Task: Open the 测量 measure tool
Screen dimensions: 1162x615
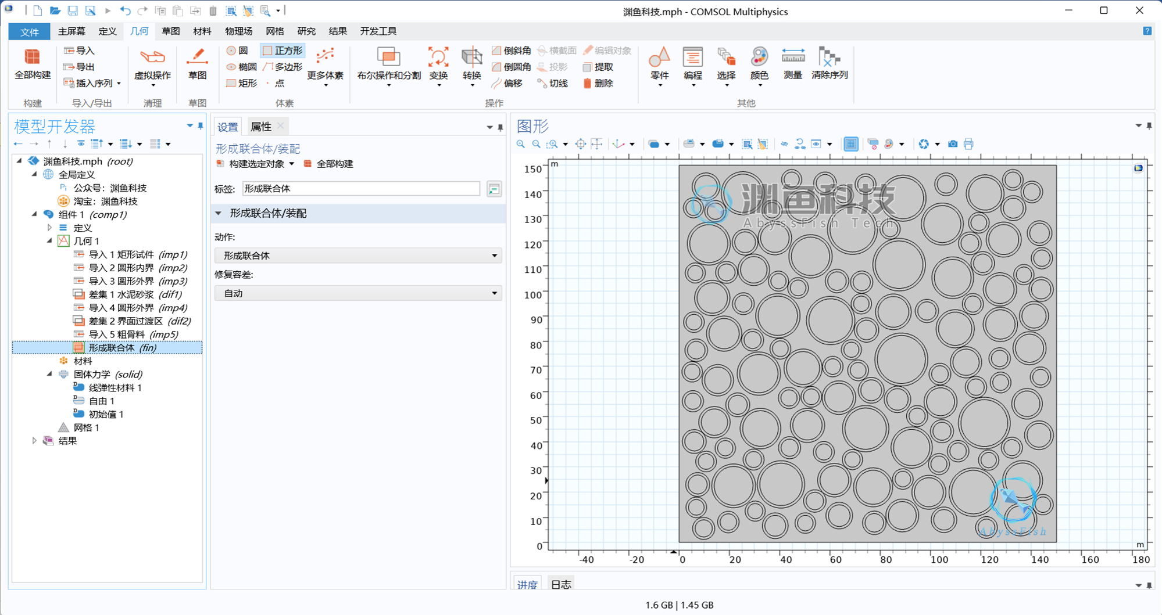Action: pos(793,64)
